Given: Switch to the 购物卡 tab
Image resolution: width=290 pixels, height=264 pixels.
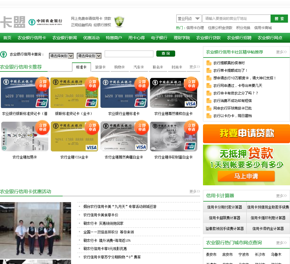Looking at the screenshot, I should click(119, 67).
